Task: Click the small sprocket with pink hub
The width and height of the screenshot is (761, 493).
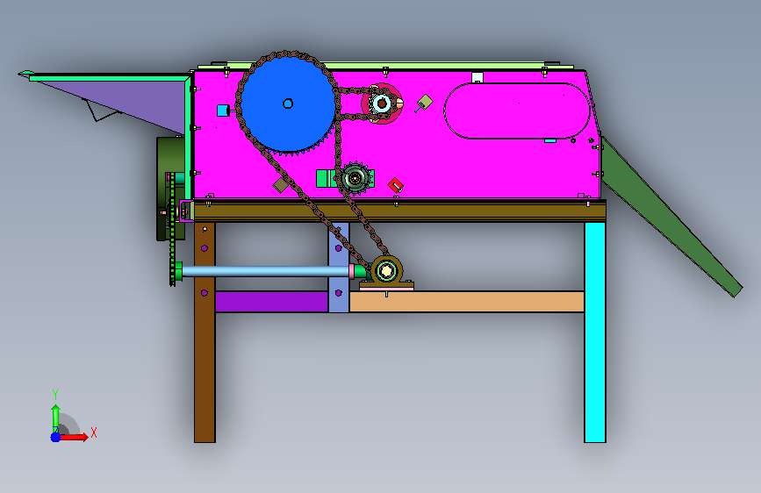Action: [x=382, y=104]
